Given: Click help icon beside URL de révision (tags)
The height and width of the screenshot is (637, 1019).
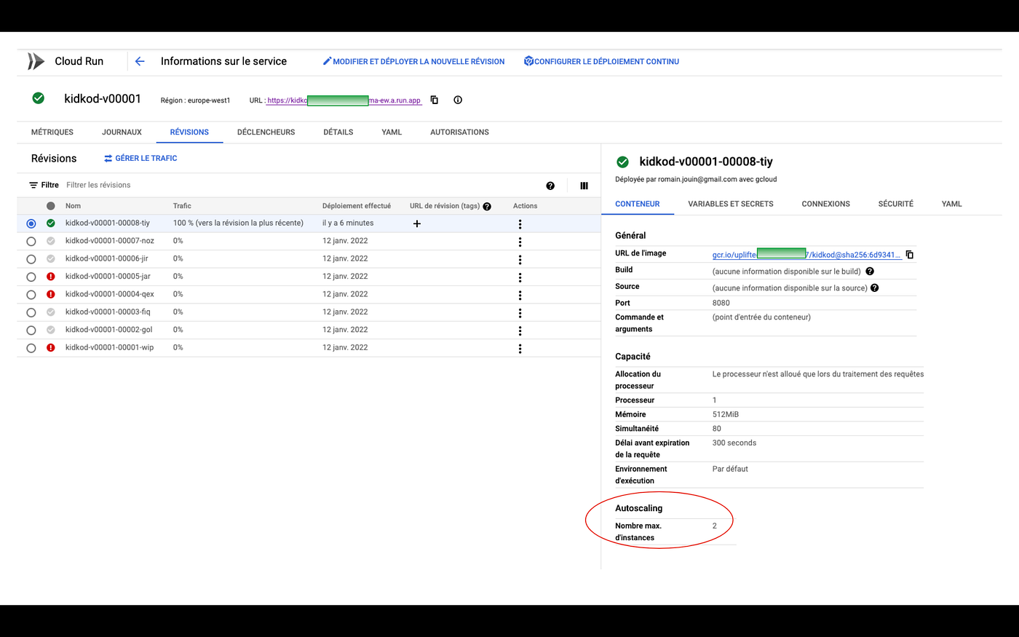Looking at the screenshot, I should (487, 206).
